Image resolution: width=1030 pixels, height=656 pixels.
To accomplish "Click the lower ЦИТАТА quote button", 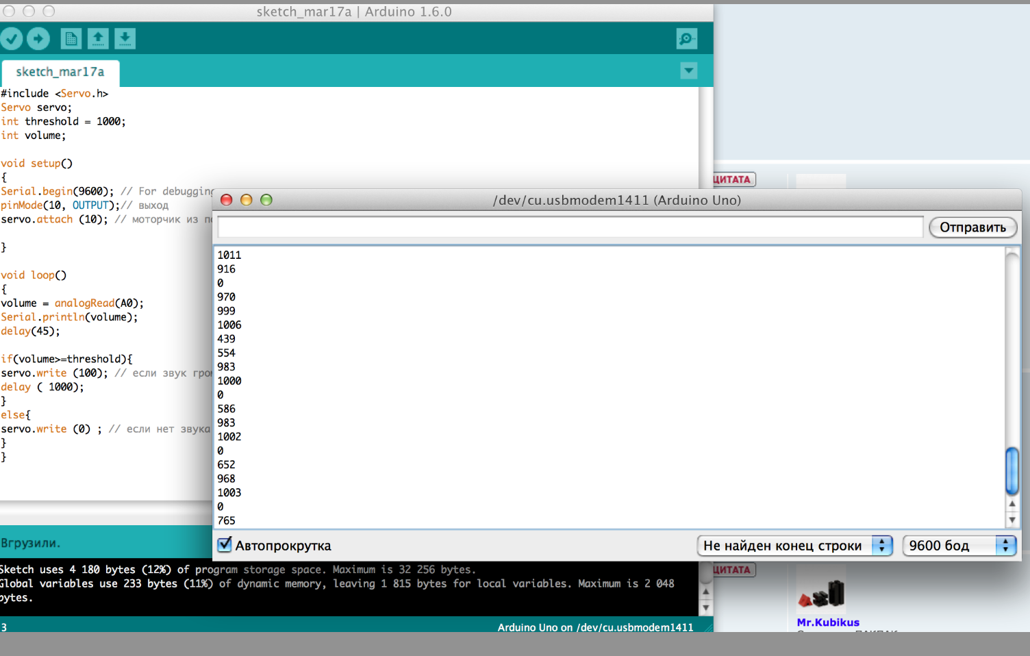I will coord(733,570).
